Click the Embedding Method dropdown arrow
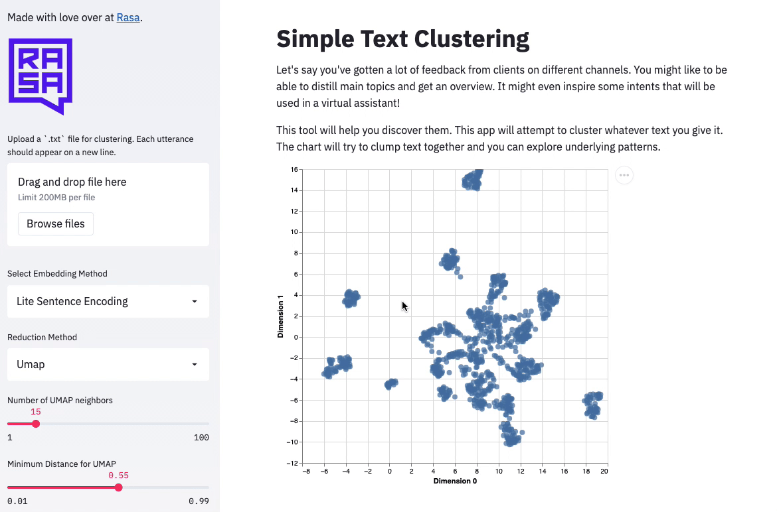This screenshot has width=777, height=512. point(194,301)
